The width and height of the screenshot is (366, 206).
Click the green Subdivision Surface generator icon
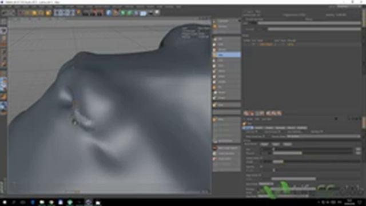(x=123, y=13)
